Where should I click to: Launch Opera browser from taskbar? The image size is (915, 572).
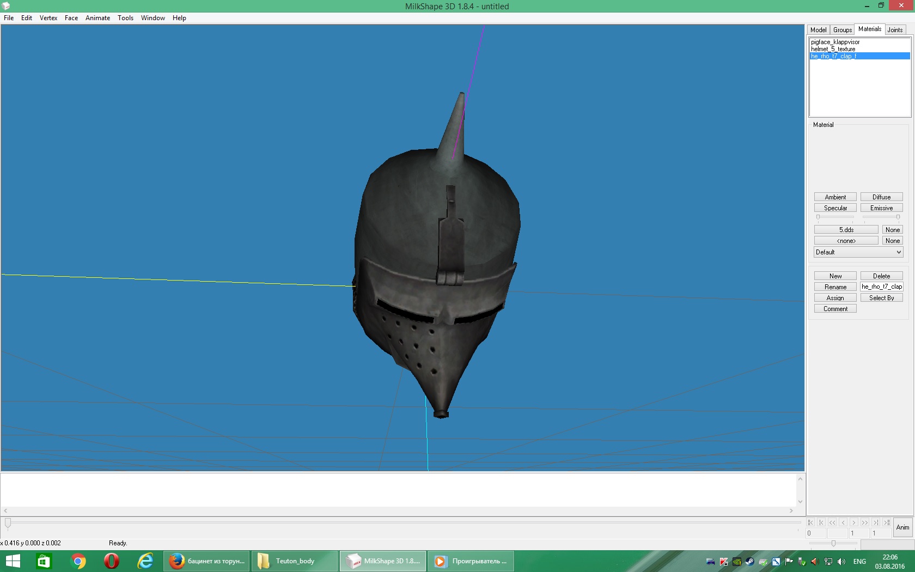point(112,561)
